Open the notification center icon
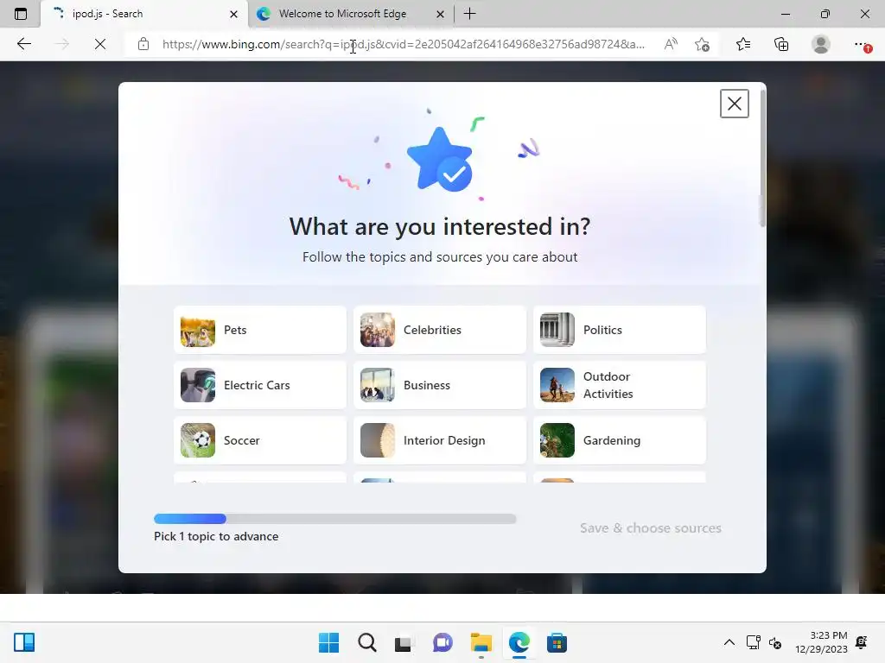 (862, 642)
